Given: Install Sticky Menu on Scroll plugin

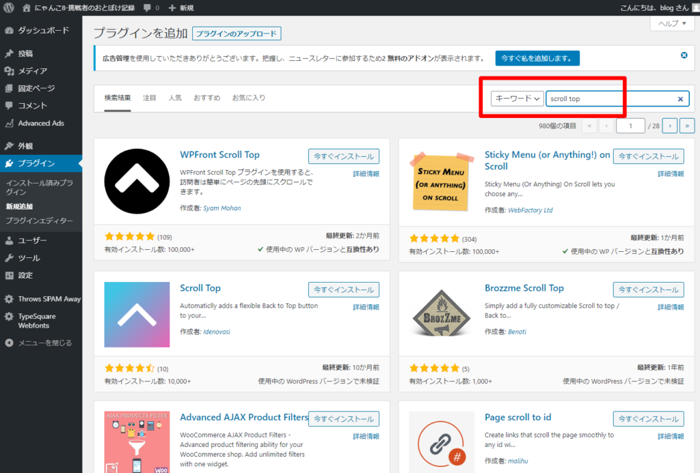Looking at the screenshot, I should pos(648,156).
